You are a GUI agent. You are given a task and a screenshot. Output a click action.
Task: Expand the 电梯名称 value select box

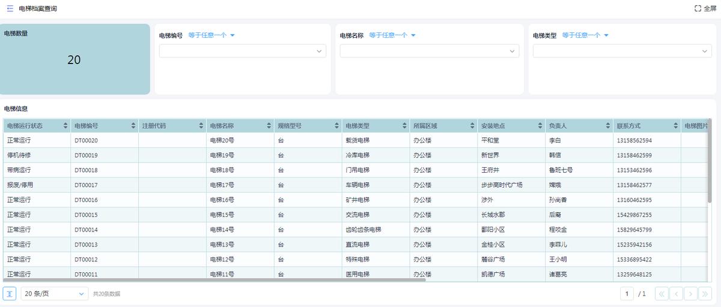[x=430, y=51]
